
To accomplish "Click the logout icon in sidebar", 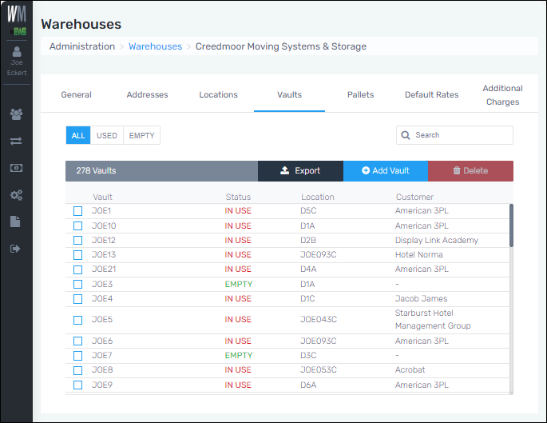I will (15, 249).
